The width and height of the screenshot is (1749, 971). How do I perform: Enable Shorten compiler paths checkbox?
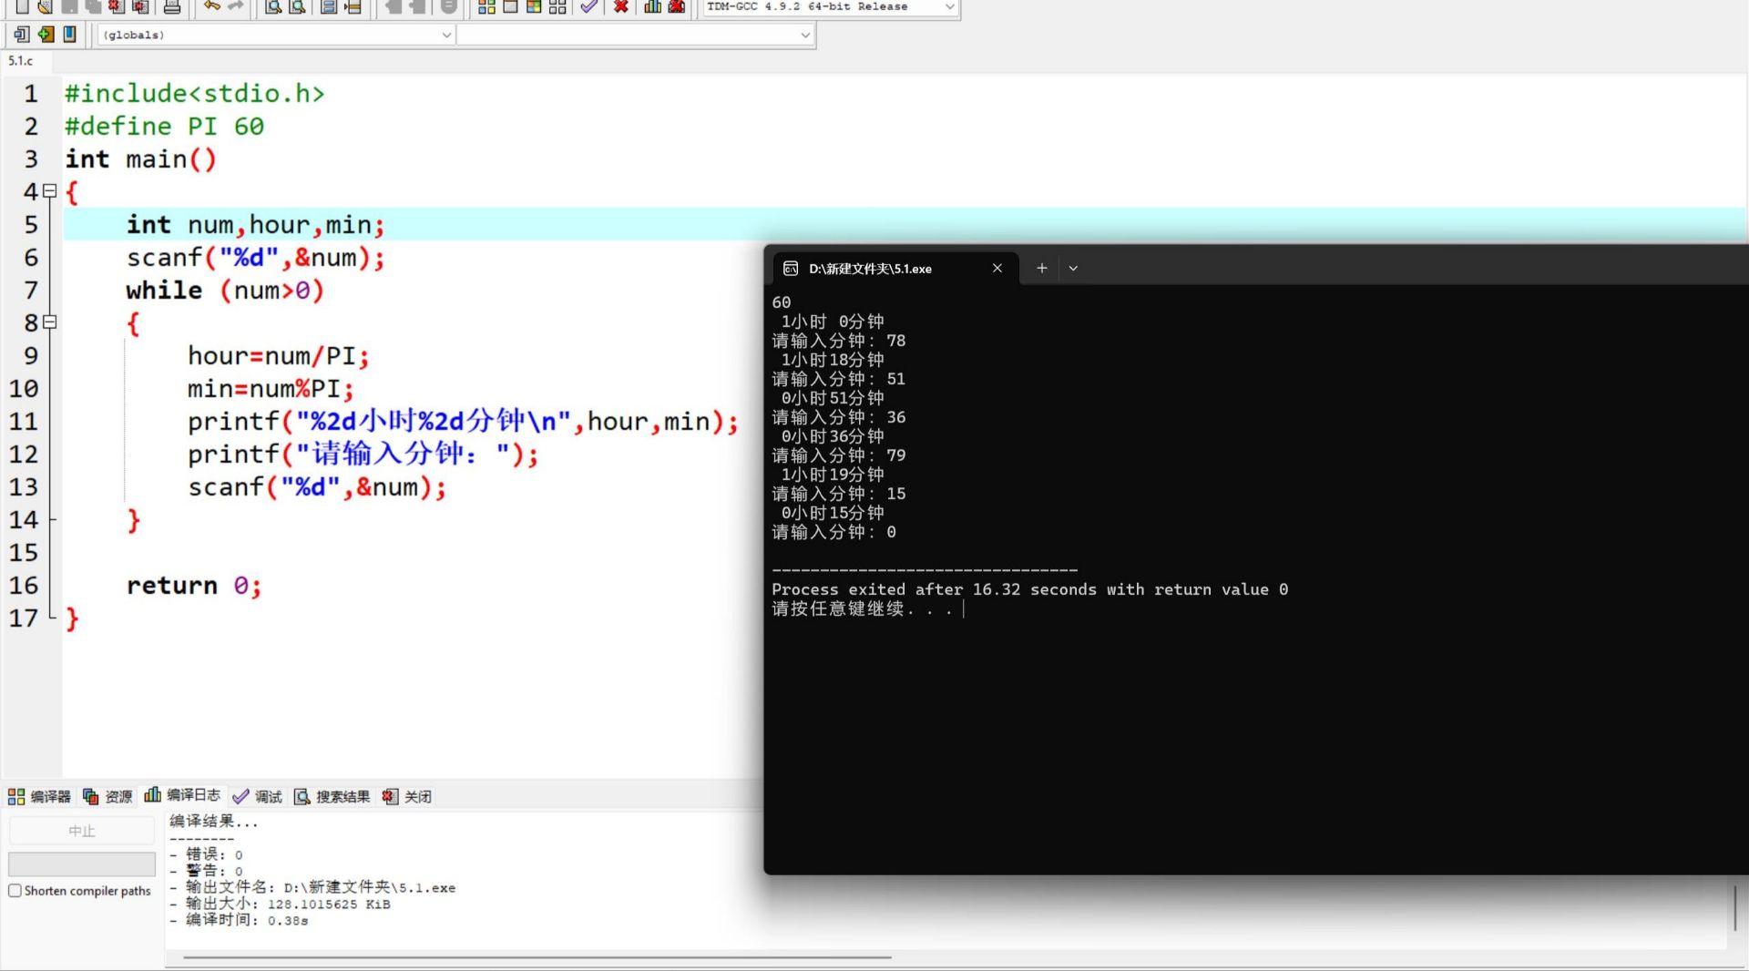[x=15, y=891]
